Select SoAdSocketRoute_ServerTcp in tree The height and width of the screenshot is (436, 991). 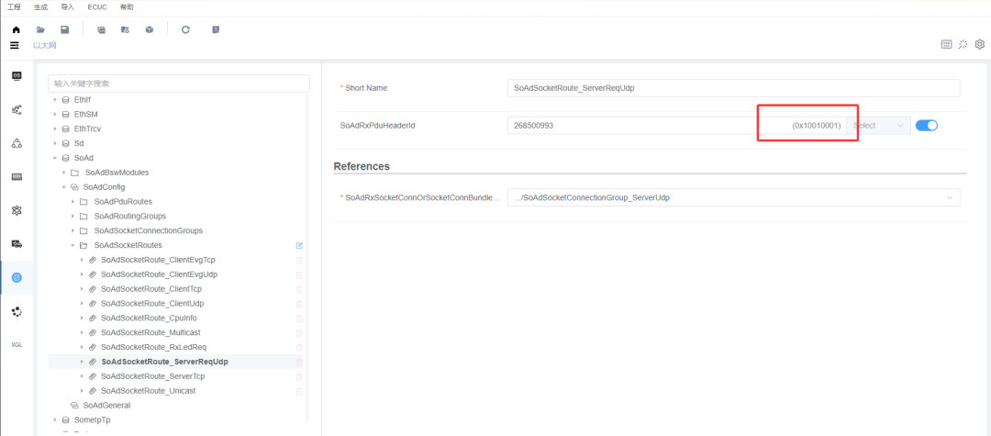pyautogui.click(x=152, y=376)
